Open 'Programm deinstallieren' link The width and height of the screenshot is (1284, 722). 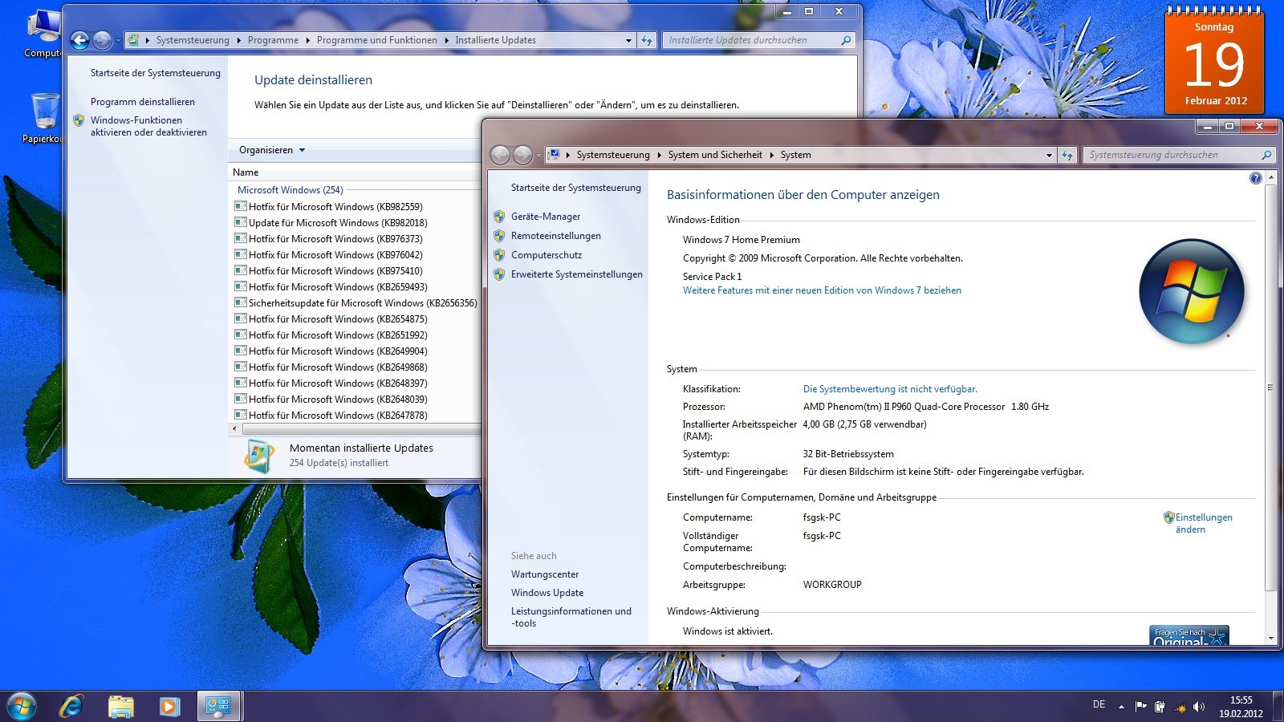143,102
